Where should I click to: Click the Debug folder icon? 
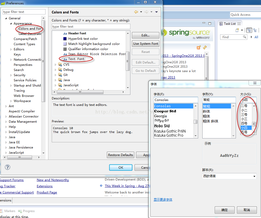pos(60,70)
